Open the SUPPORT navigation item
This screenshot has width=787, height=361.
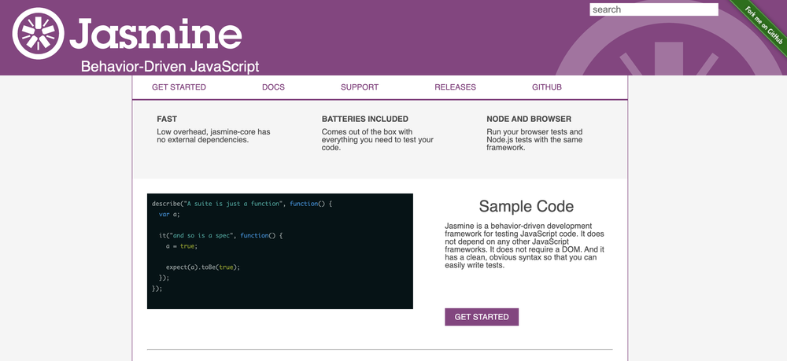click(360, 87)
